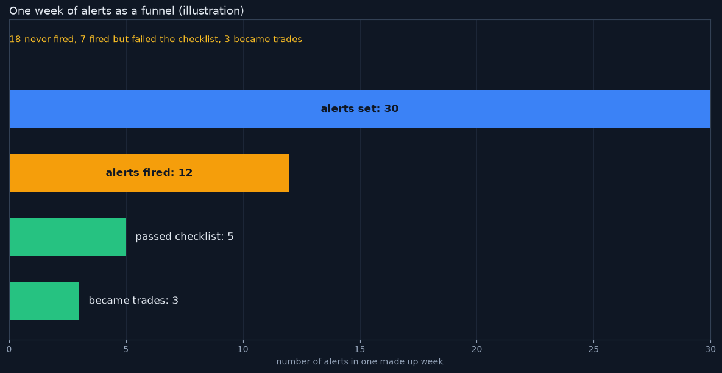Select the green became trades bar
The height and width of the screenshot is (373, 722).
point(44,301)
